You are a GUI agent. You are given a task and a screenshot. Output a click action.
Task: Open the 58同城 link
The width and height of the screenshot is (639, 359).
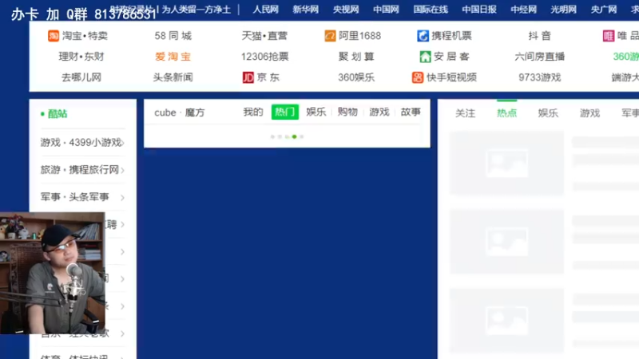tap(173, 36)
